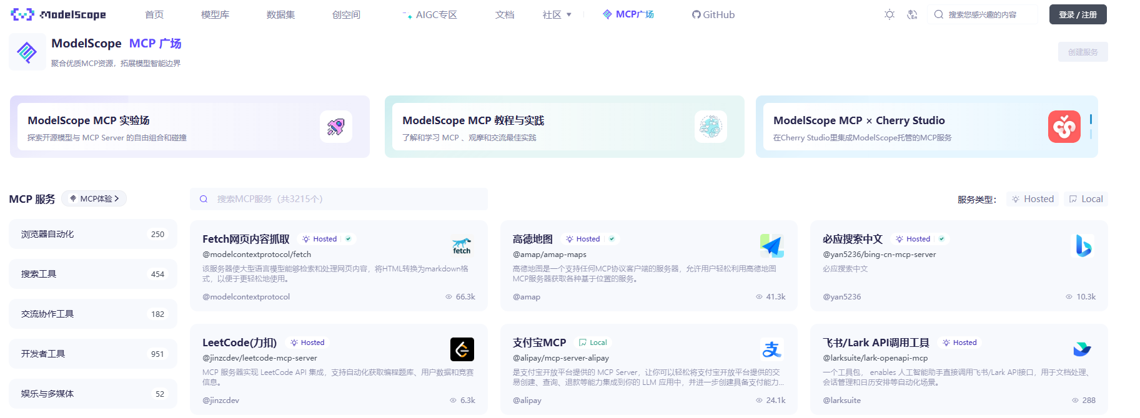Click view count eye icon on 支付宝MCP card
The image size is (1140, 418).
[759, 401]
